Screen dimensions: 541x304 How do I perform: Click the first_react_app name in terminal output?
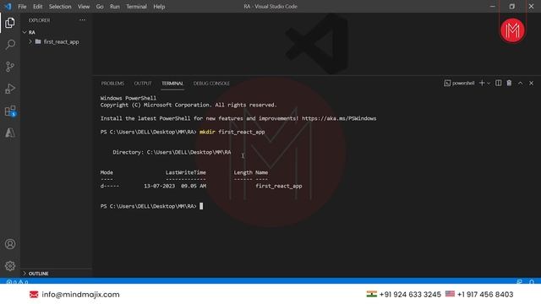click(x=279, y=186)
